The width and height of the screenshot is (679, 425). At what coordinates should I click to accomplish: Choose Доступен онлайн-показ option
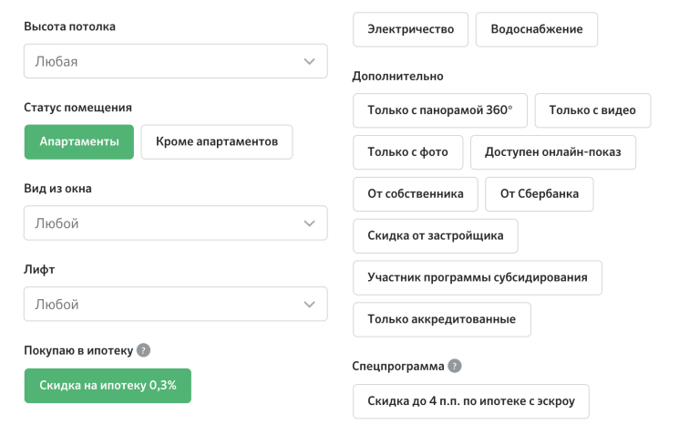point(553,152)
